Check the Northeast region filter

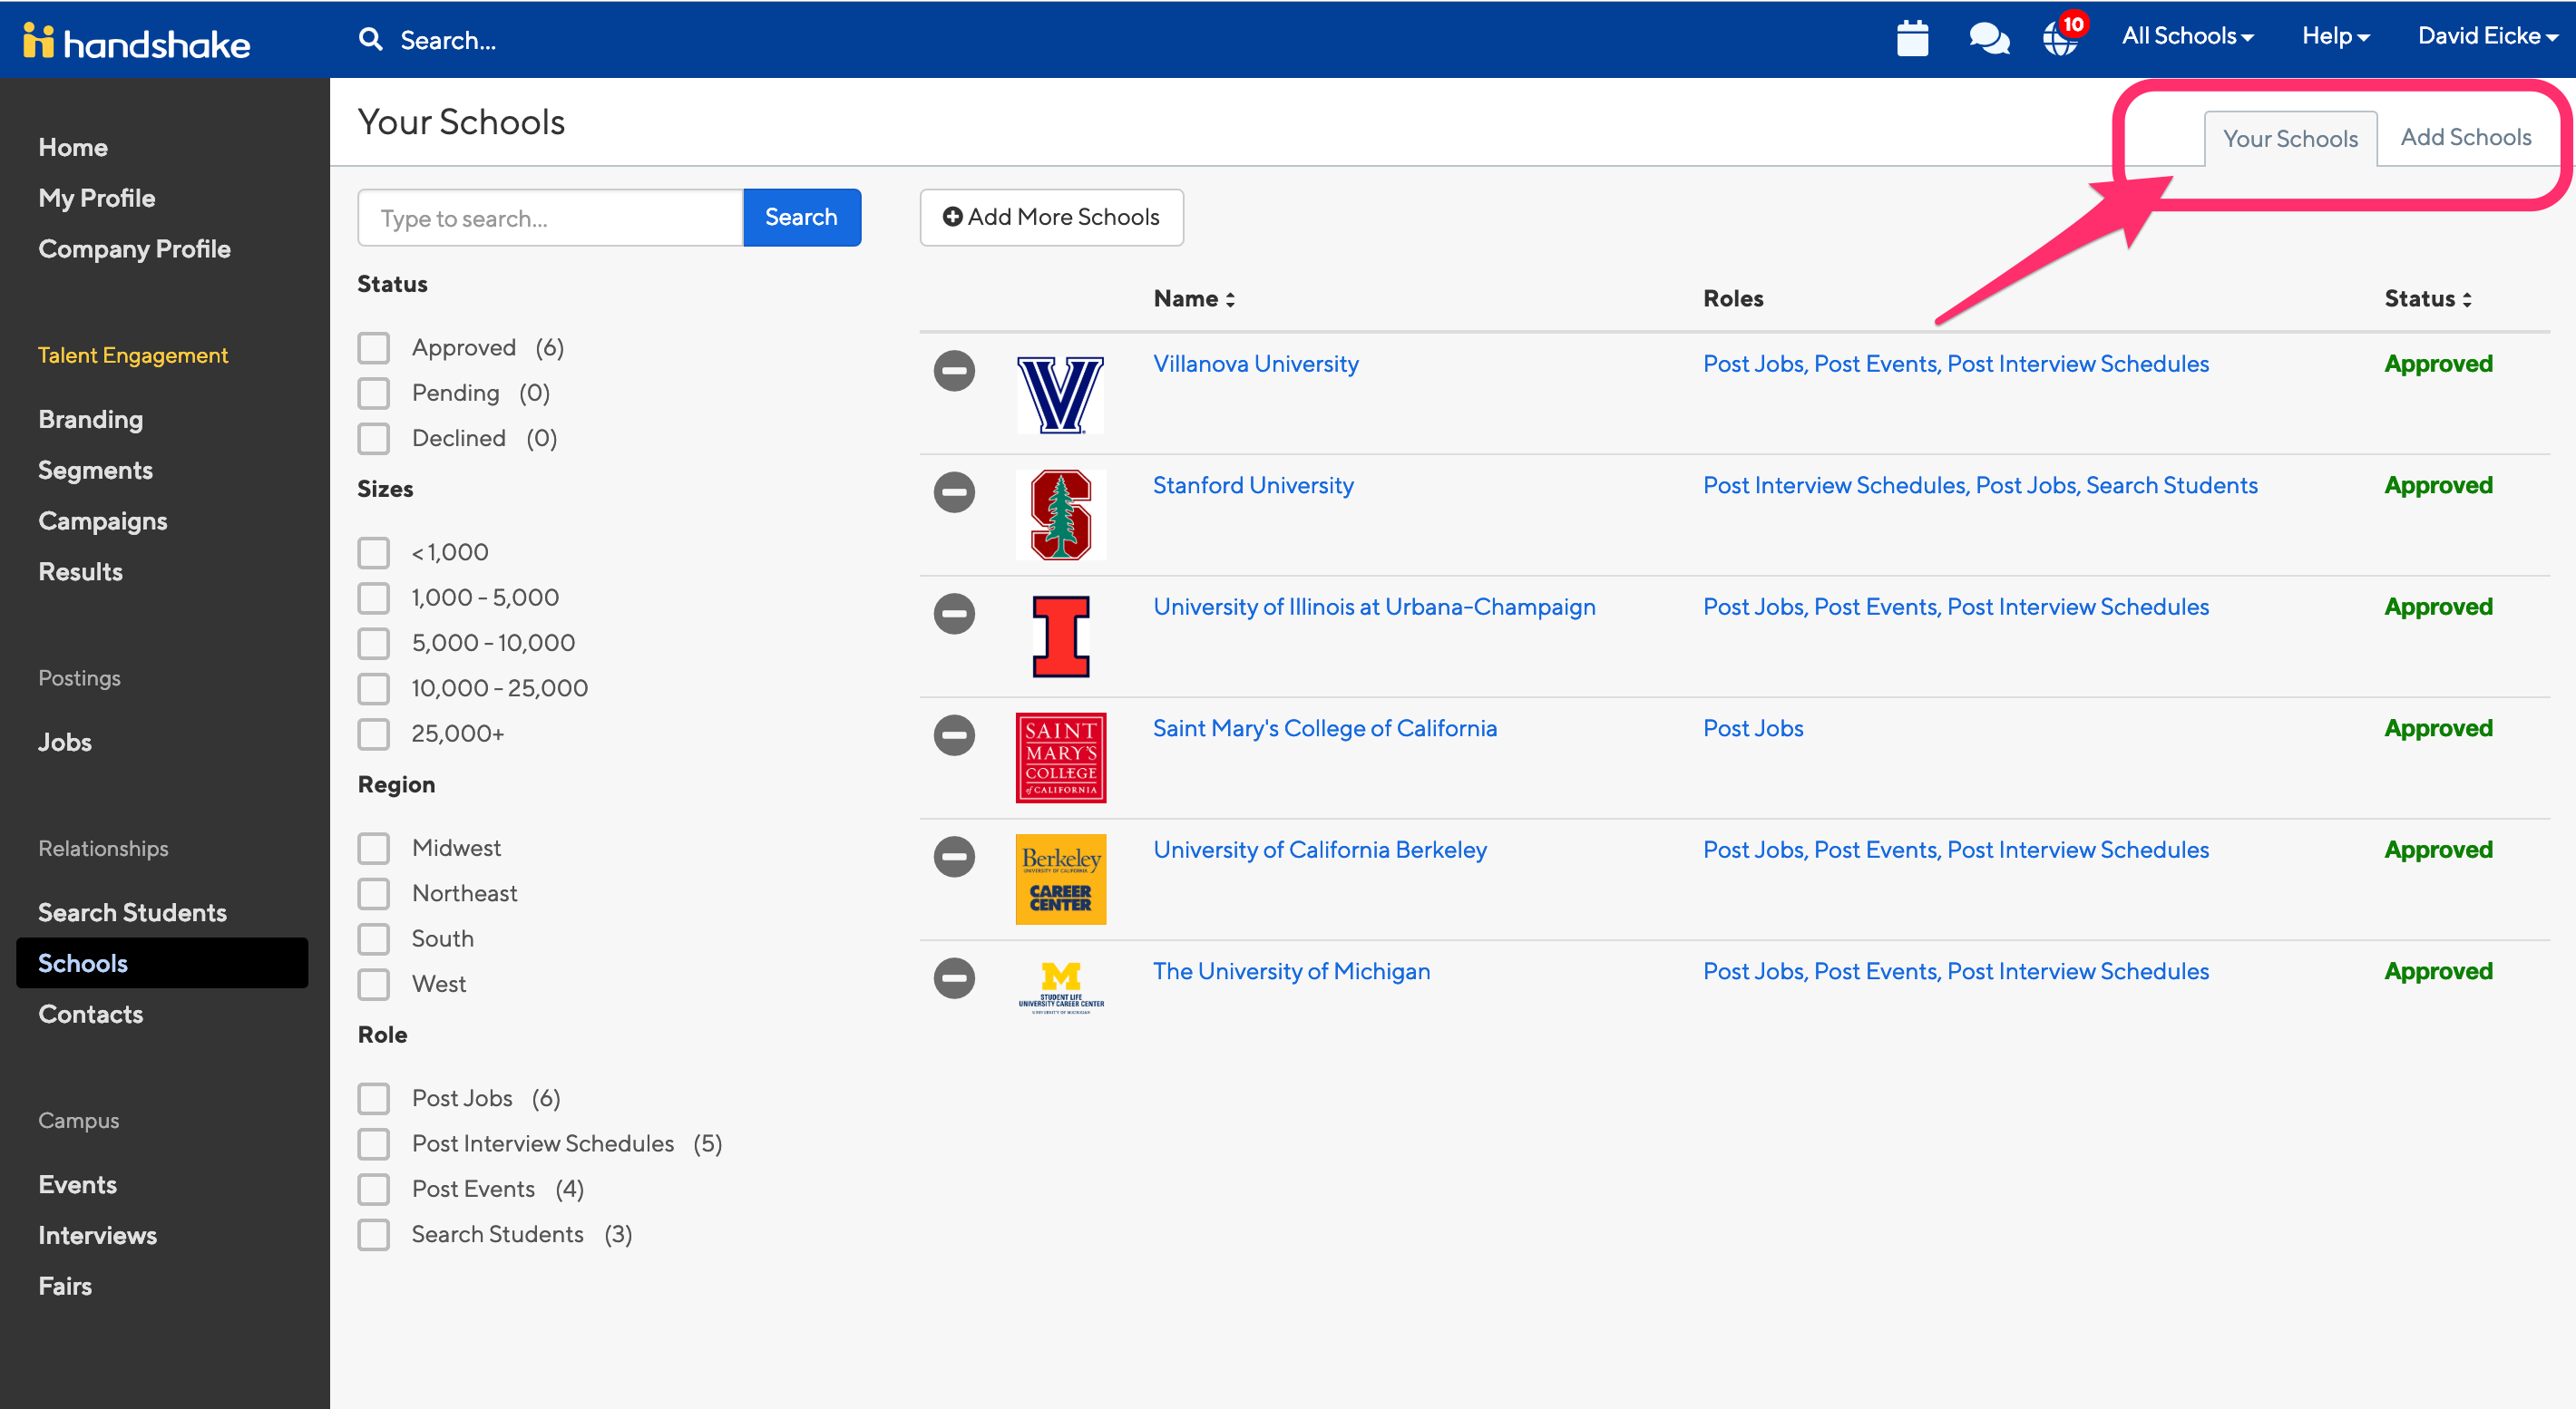(374, 893)
